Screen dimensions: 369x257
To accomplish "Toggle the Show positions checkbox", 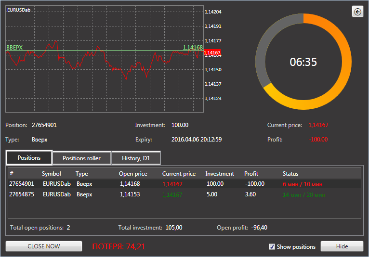I will 272,247.
